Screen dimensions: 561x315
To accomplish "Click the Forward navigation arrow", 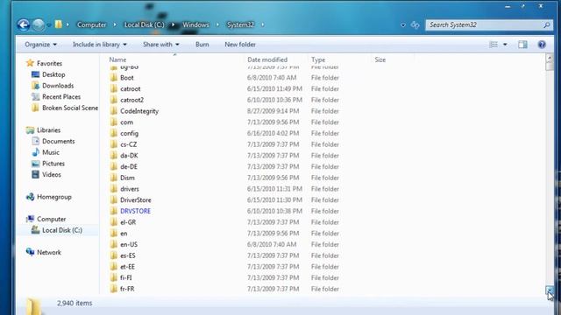I will pyautogui.click(x=39, y=24).
